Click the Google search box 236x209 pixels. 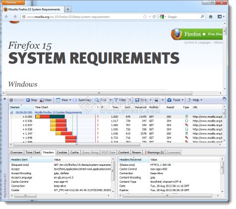click(182, 17)
